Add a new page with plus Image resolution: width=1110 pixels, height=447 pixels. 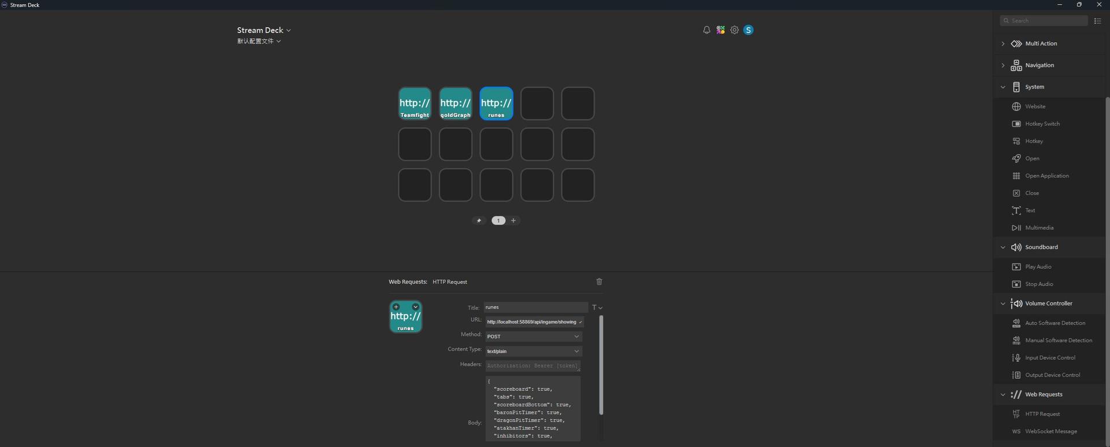(x=513, y=221)
